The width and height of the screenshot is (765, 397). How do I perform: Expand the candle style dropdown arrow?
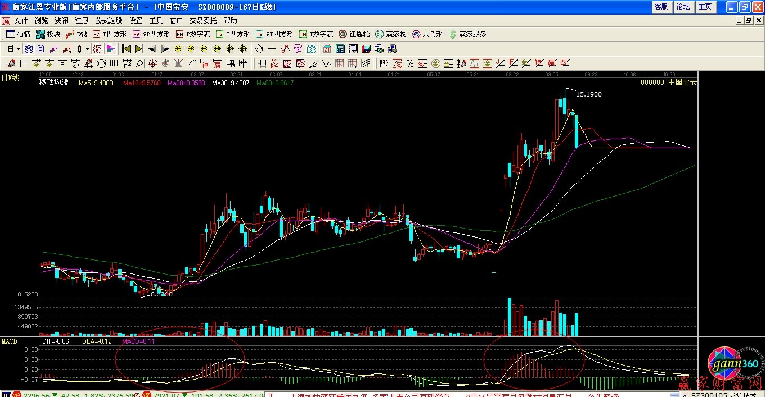[87, 49]
